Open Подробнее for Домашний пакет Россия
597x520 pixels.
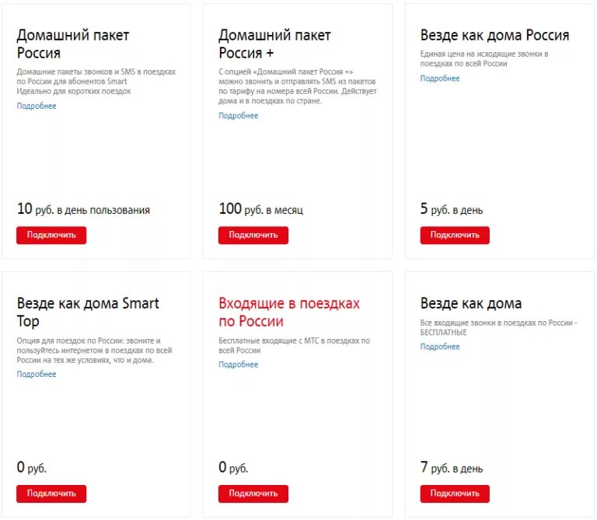(x=37, y=106)
